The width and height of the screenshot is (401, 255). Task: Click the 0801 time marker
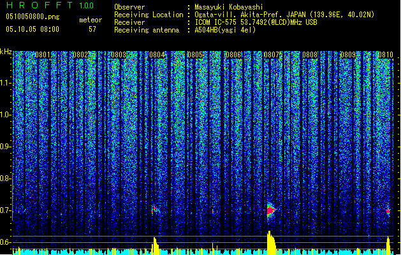coord(43,55)
